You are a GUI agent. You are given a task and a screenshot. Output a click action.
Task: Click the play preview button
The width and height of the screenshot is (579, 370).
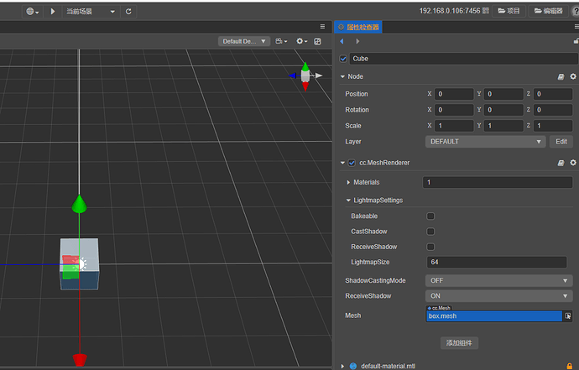(x=52, y=12)
